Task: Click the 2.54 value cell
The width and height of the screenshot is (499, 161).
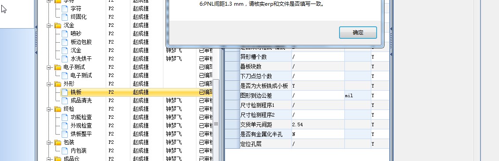Action: click(318, 124)
